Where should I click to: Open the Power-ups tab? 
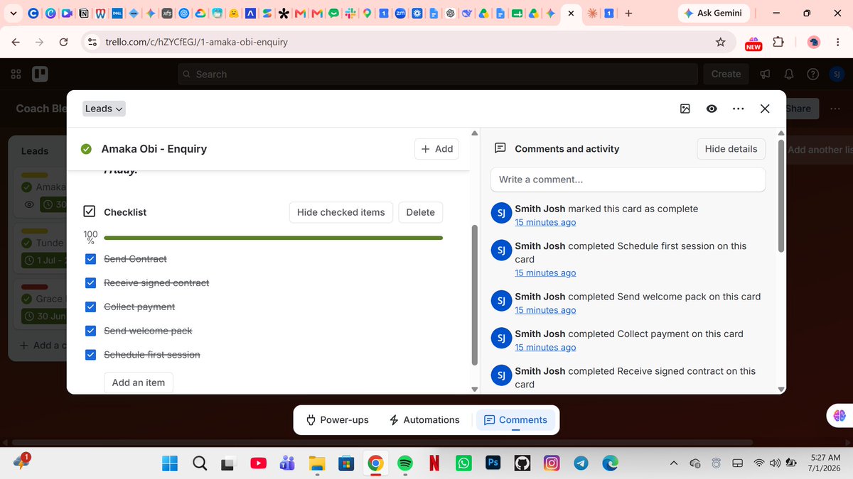tap(337, 420)
